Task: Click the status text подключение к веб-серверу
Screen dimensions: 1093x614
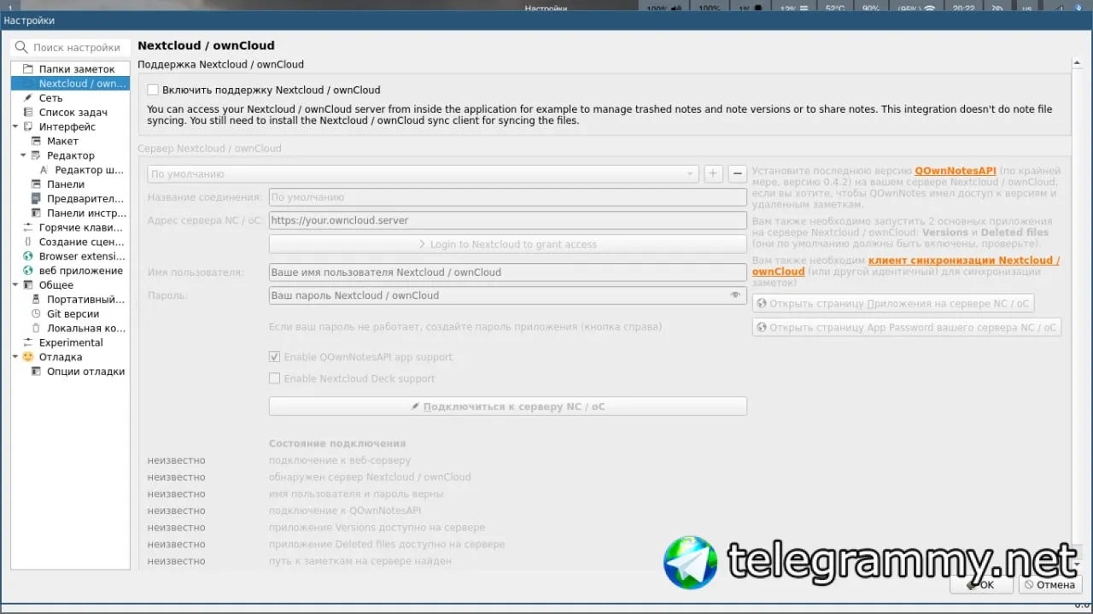Action: point(340,460)
